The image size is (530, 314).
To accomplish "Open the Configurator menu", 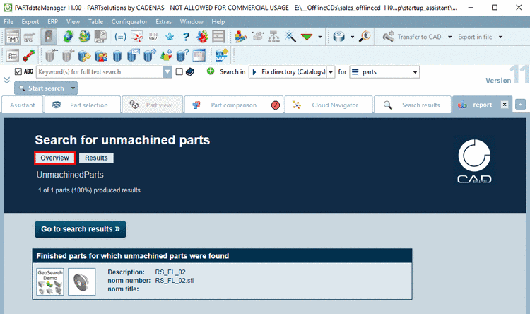I will [129, 22].
